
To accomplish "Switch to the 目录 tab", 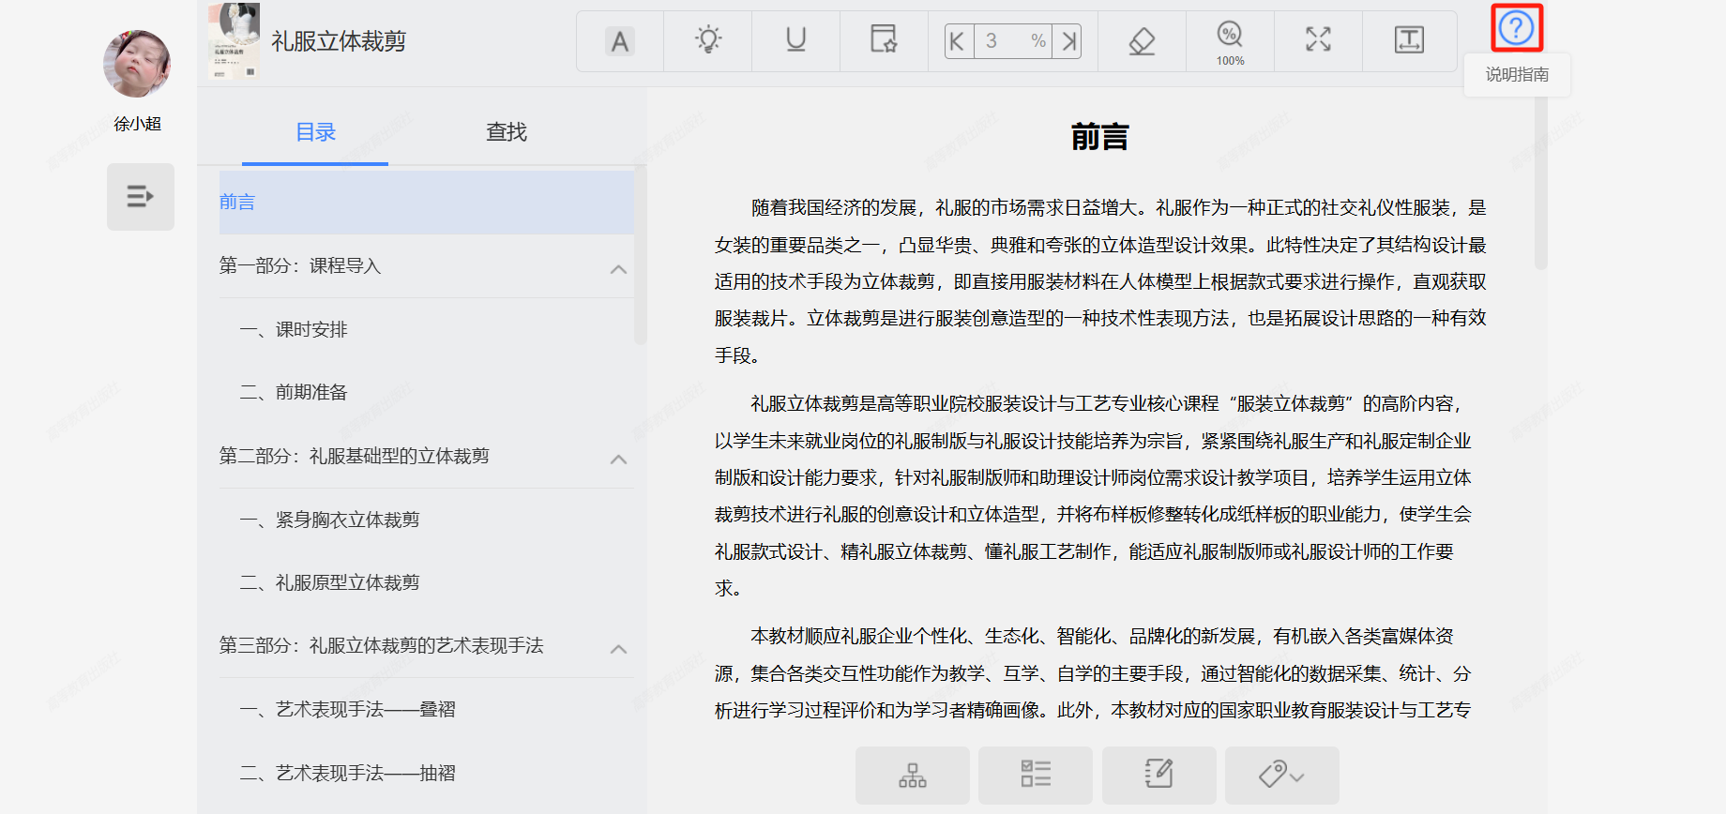I will click(315, 132).
